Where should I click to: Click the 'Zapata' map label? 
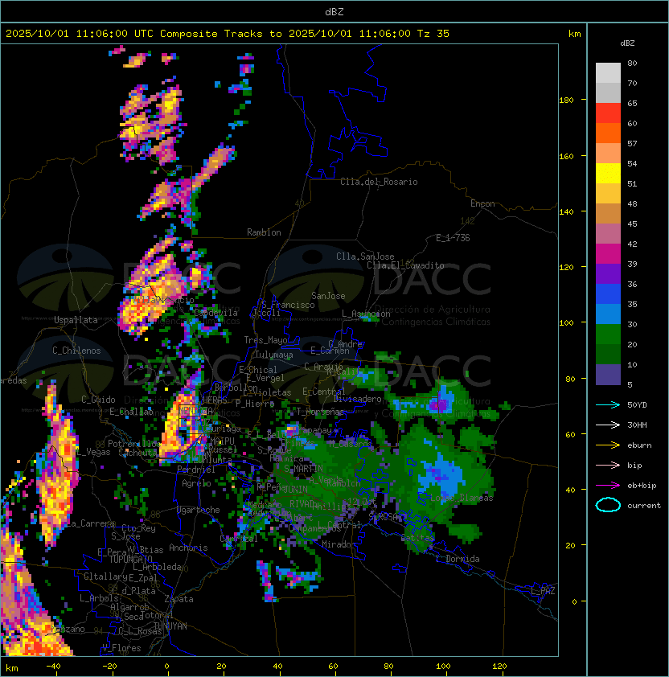(179, 599)
